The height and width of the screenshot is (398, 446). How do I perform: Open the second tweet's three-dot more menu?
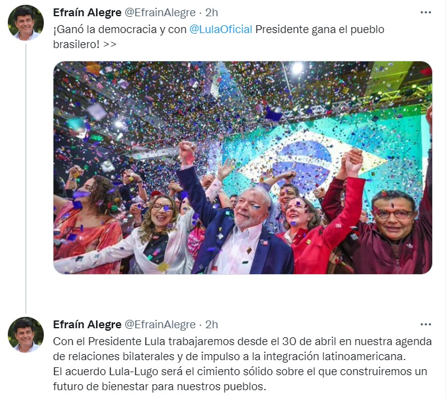(x=426, y=324)
